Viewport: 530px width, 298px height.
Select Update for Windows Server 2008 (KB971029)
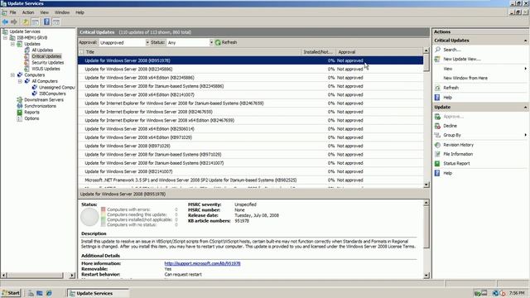tap(250, 146)
